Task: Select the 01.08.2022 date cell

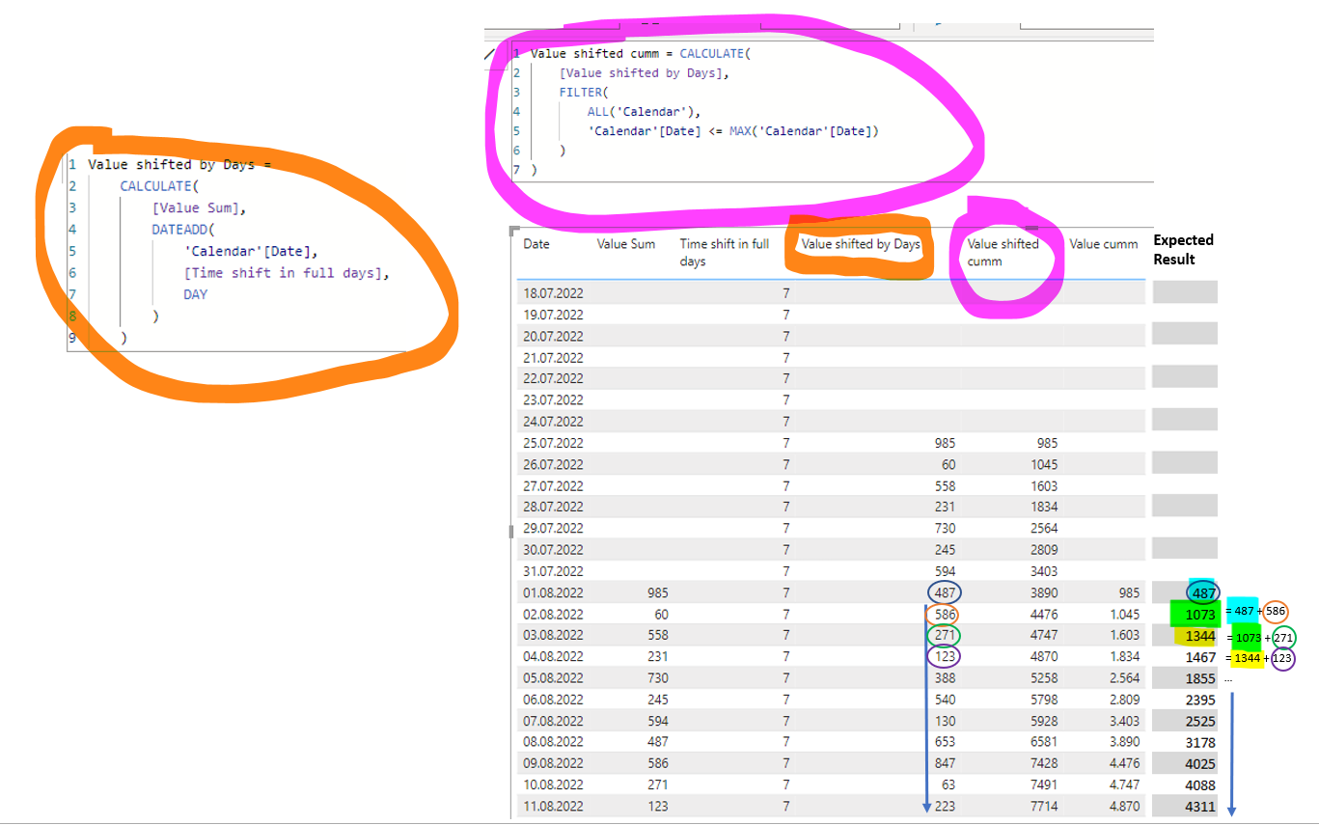Action: [x=554, y=592]
